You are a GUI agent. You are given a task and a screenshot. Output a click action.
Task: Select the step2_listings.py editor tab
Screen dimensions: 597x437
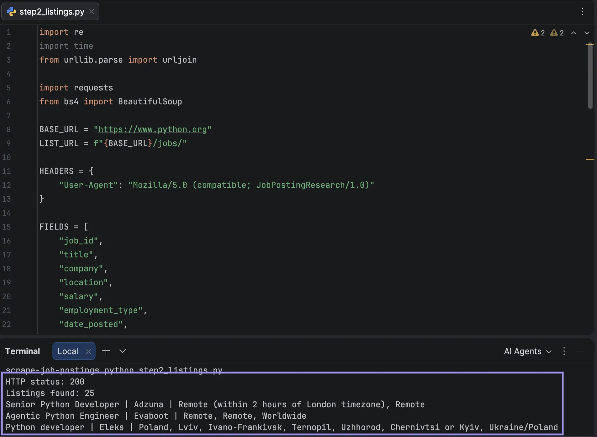[50, 12]
